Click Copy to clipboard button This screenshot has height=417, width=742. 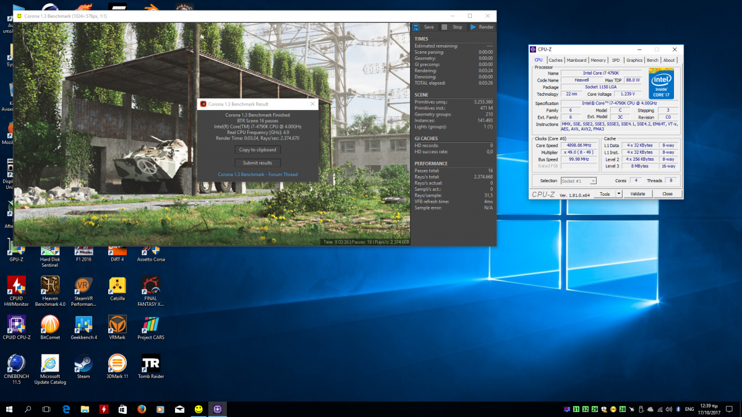click(258, 150)
